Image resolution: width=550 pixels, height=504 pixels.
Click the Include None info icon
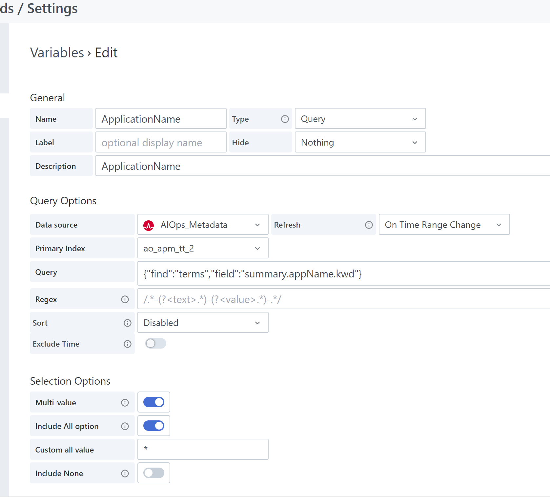pos(125,474)
